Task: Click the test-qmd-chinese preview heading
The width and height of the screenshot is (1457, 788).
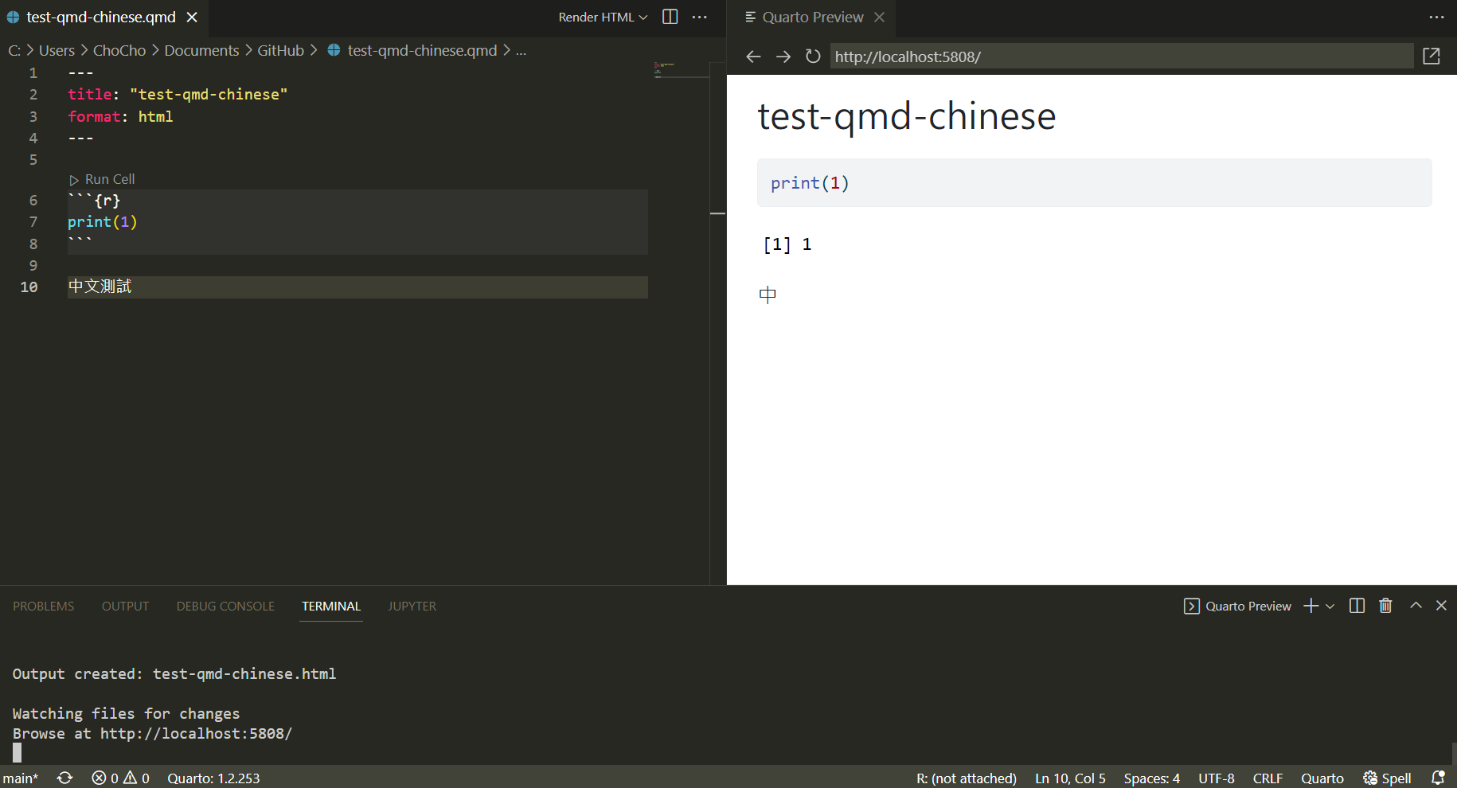Action: click(906, 116)
